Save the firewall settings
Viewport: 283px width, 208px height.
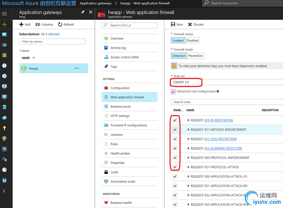point(177,25)
